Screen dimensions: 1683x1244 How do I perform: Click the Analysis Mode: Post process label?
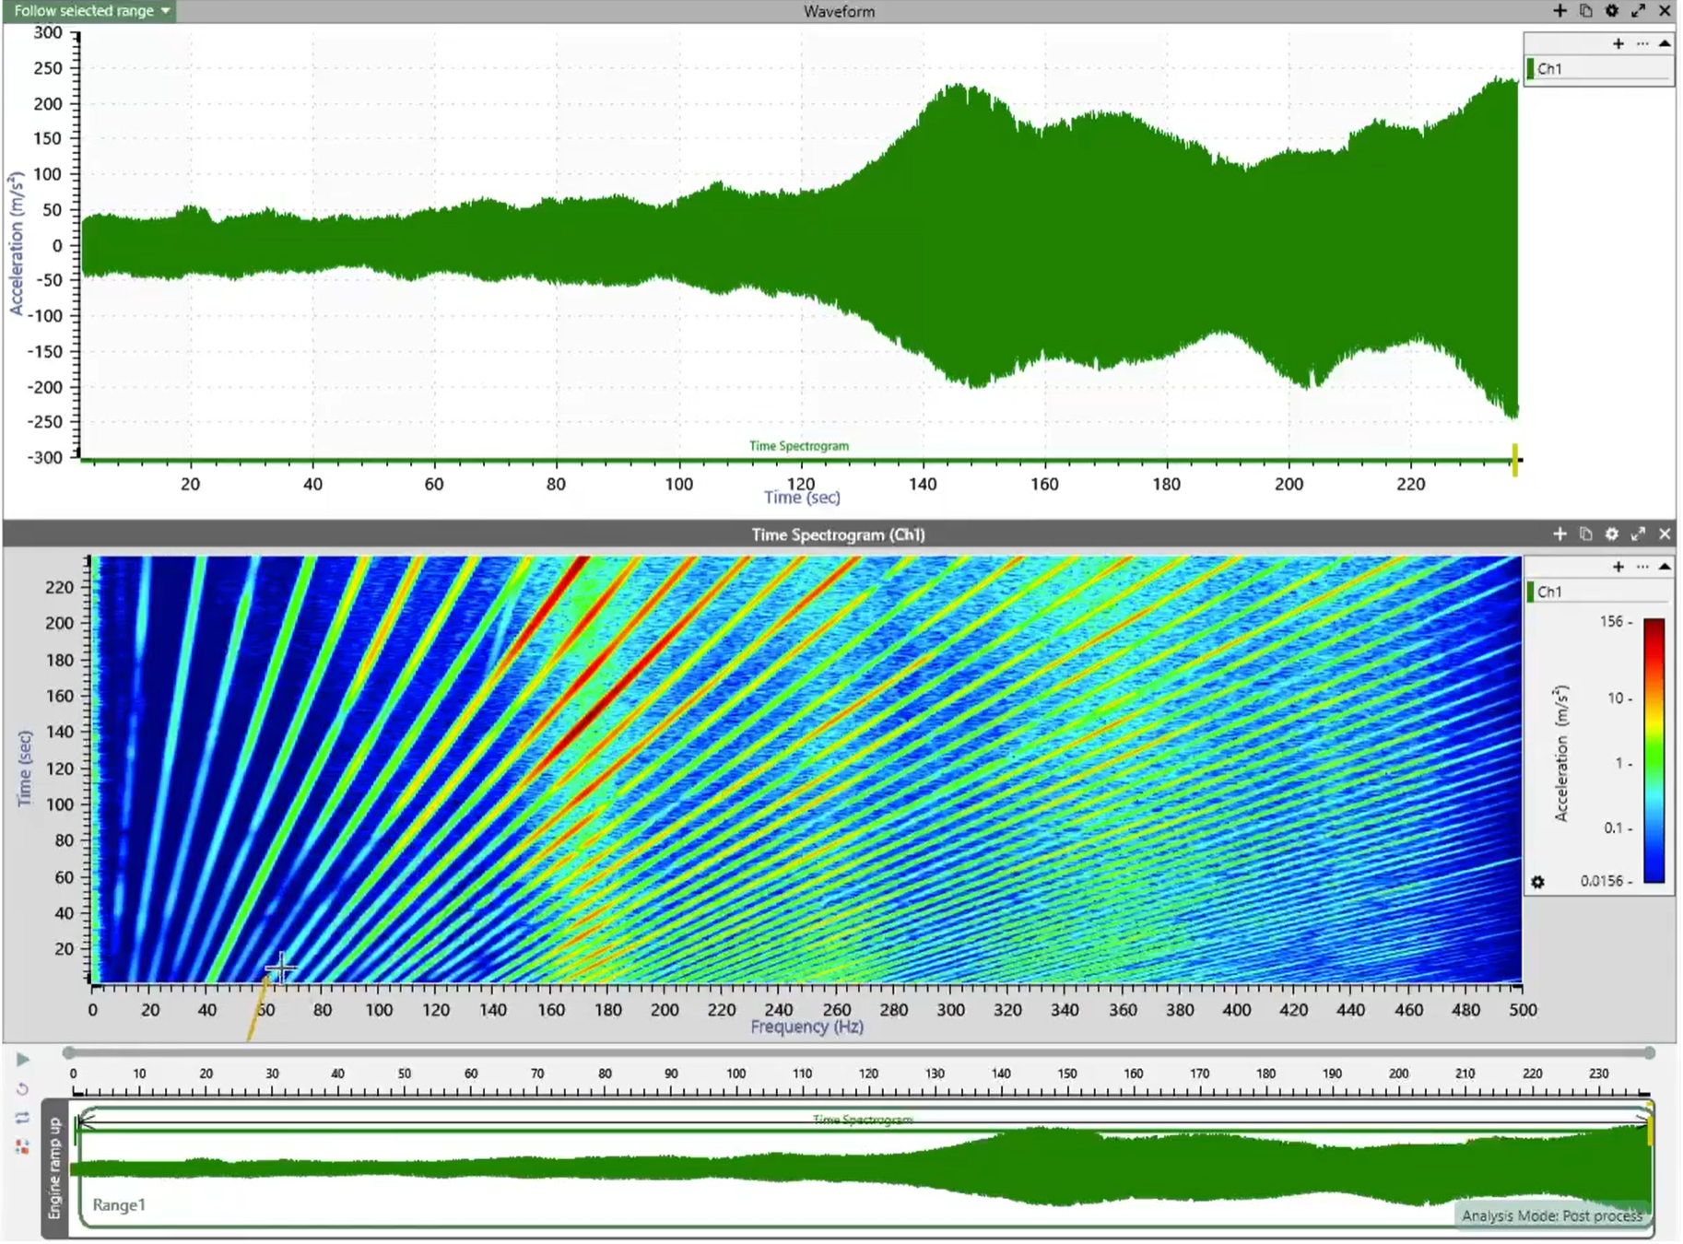click(1552, 1216)
